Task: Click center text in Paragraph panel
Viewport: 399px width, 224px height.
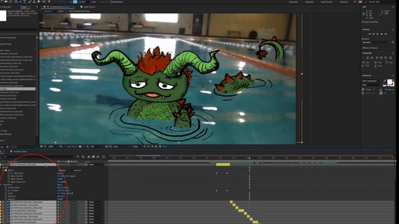Action: (x=368, y=58)
